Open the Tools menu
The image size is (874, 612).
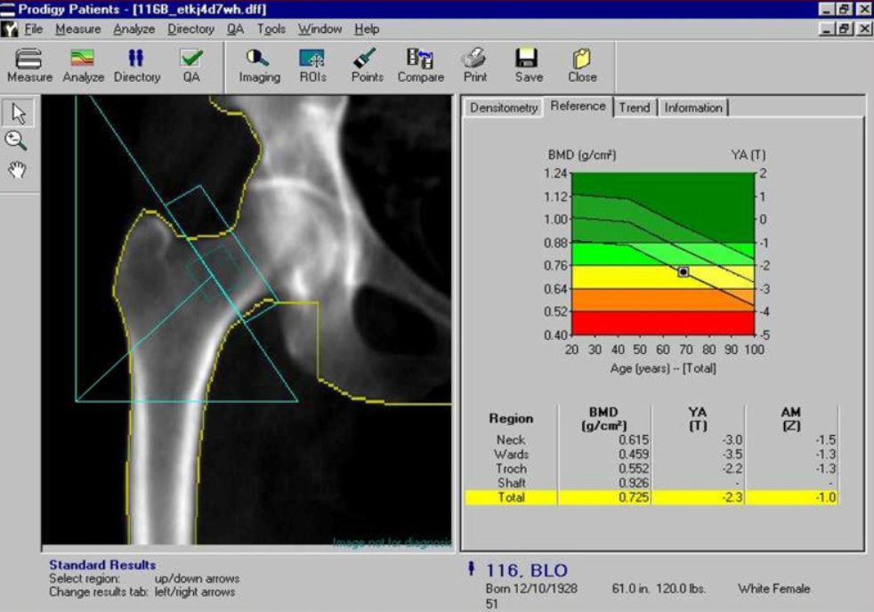click(x=271, y=28)
